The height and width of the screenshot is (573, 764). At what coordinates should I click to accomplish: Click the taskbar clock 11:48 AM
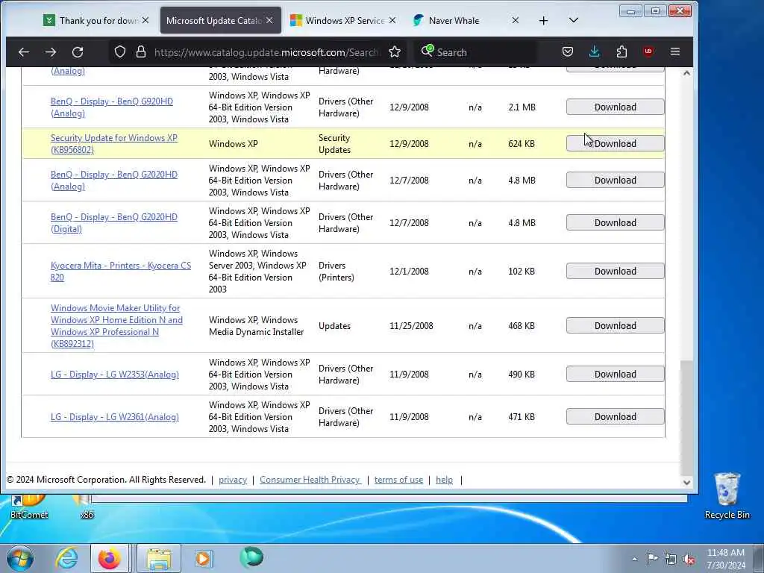tap(726, 553)
